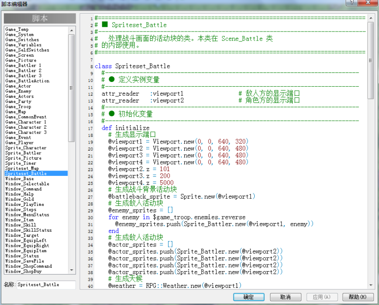The image size is (379, 305).
Task: Click the script list scrollbar thumb
Action: (x=71, y=88)
